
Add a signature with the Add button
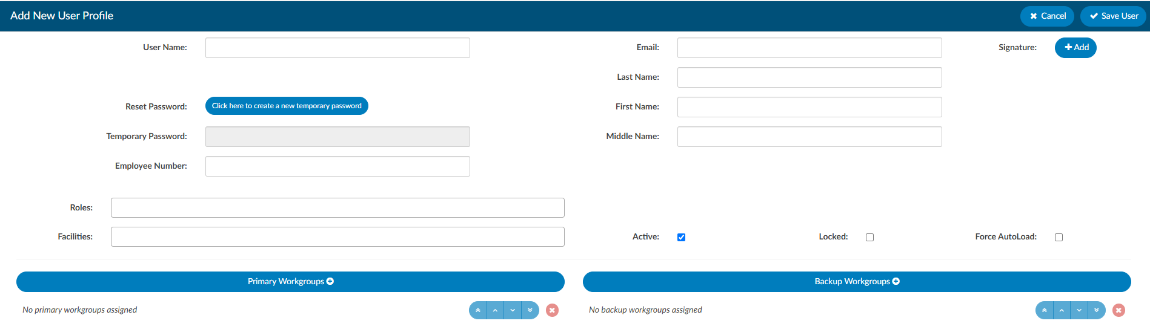(1075, 48)
